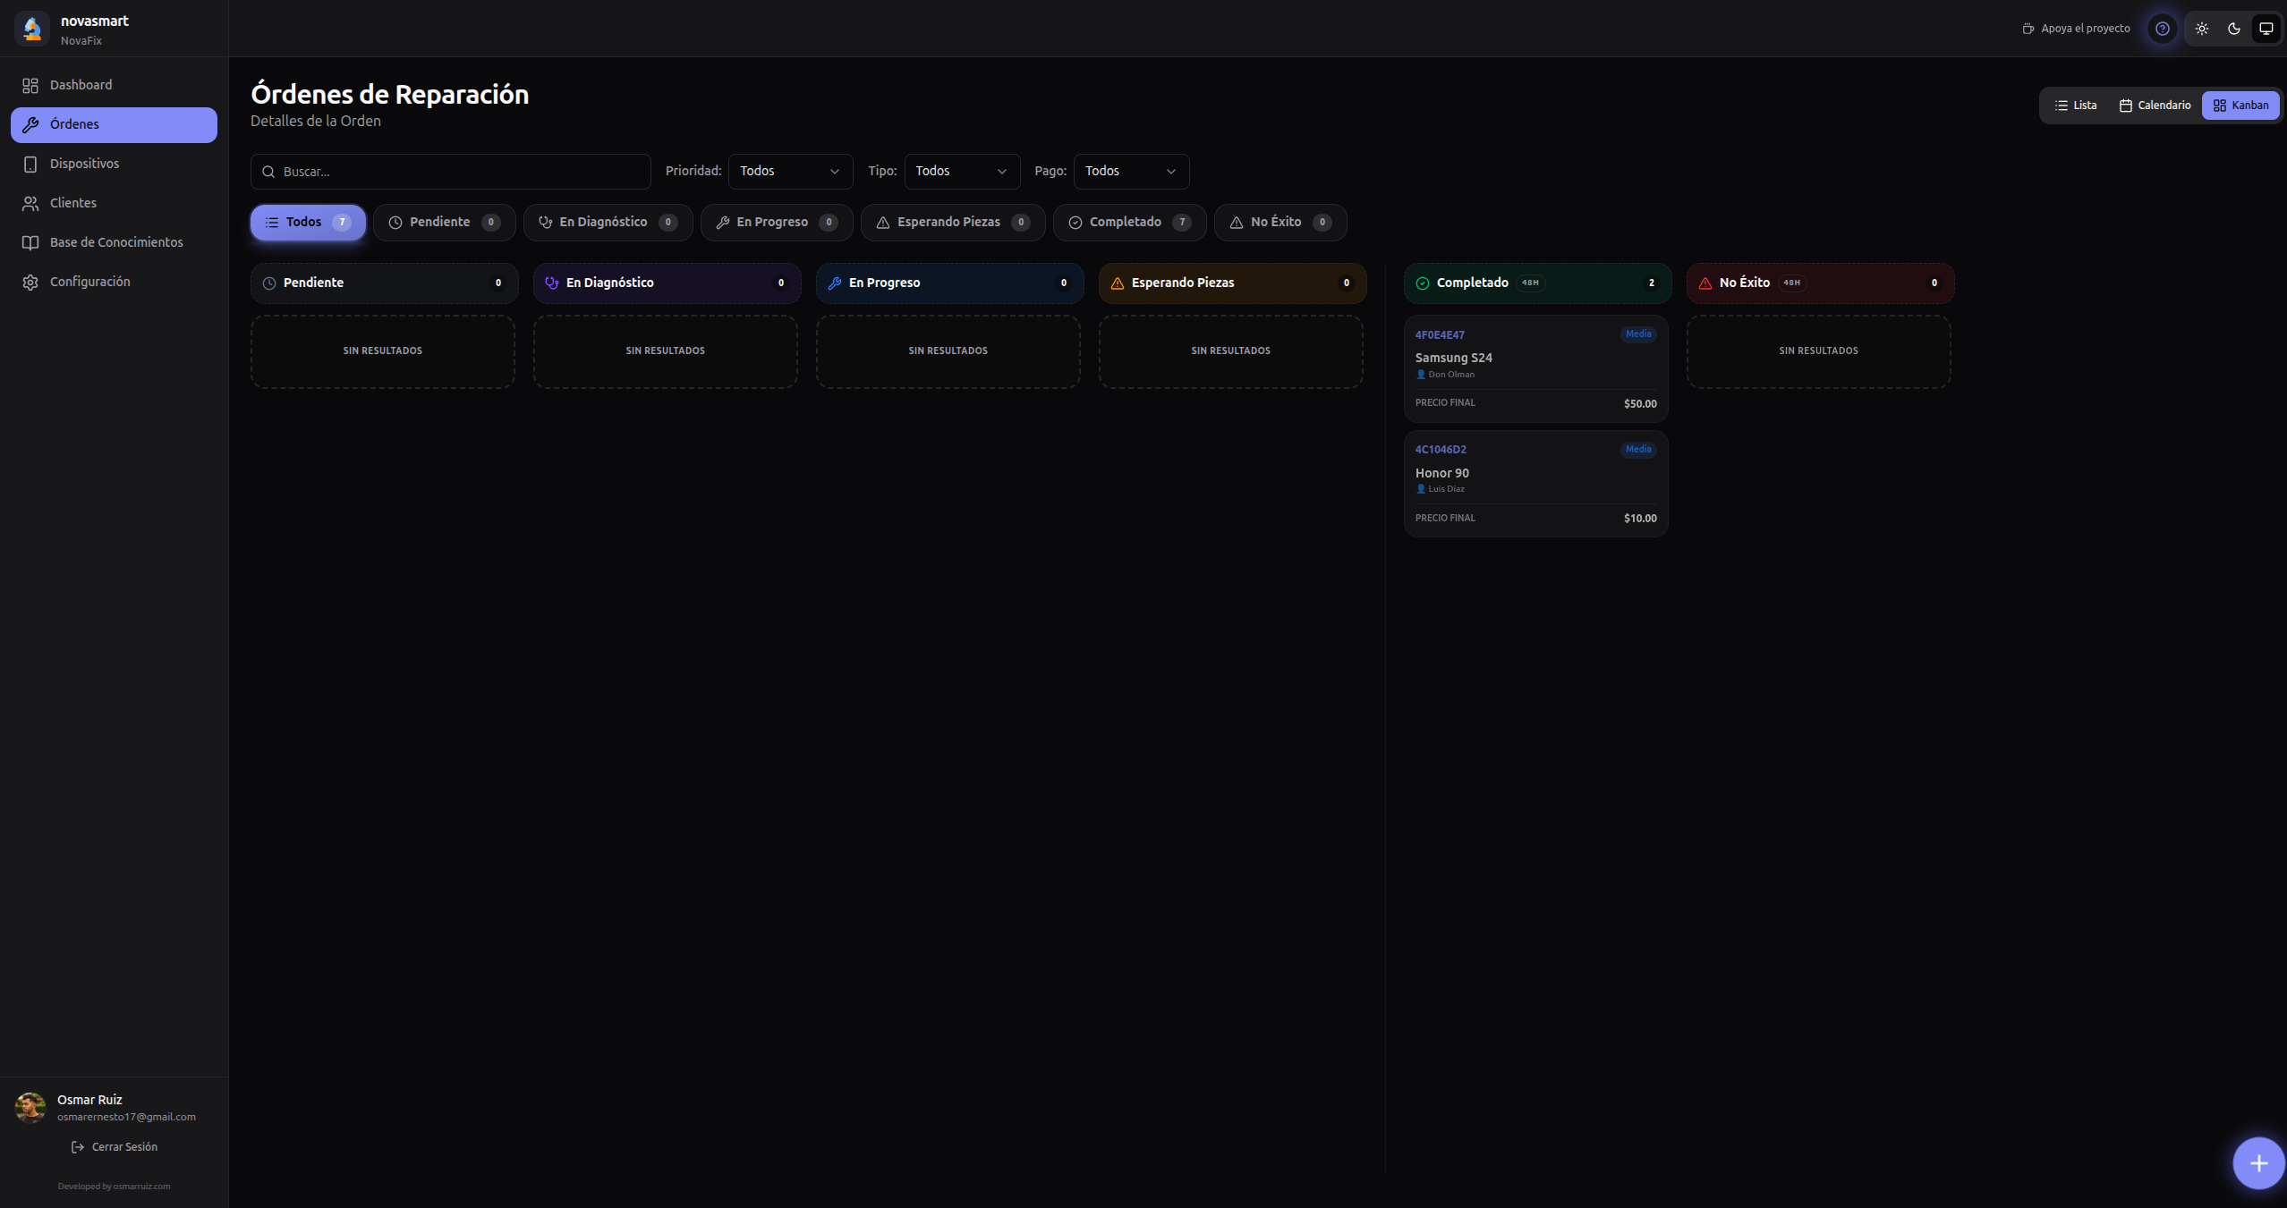Expand the Pago dropdown
The height and width of the screenshot is (1208, 2287).
(x=1130, y=171)
